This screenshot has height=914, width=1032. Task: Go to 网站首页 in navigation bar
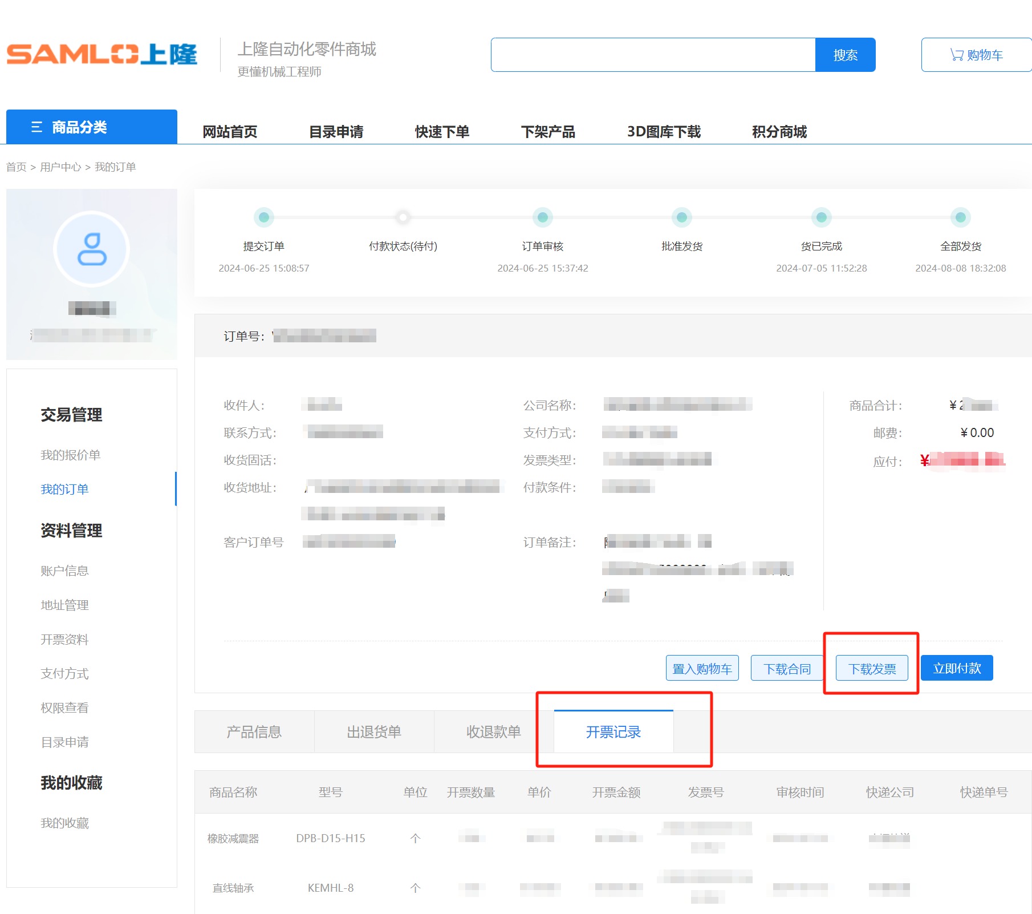pos(230,132)
